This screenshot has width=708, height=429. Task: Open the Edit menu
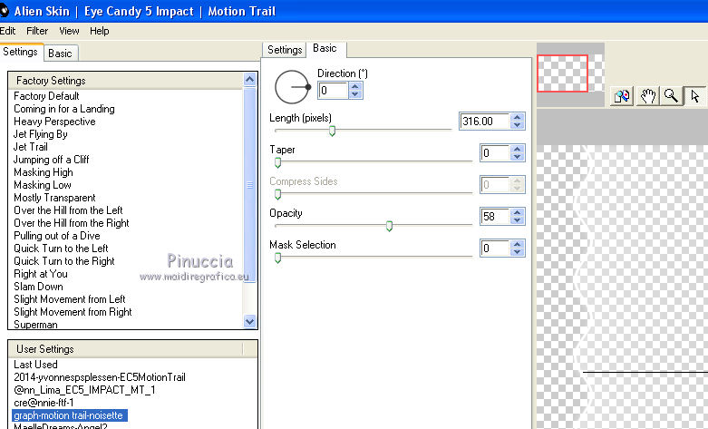pyautogui.click(x=7, y=31)
